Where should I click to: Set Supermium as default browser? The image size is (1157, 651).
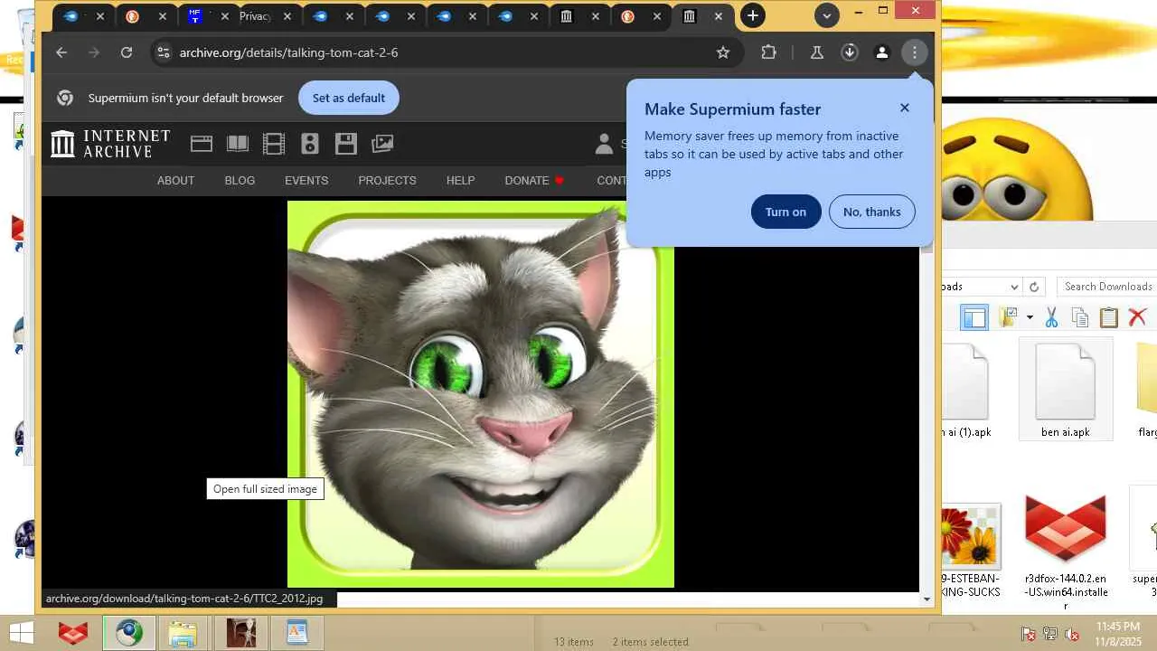(349, 98)
